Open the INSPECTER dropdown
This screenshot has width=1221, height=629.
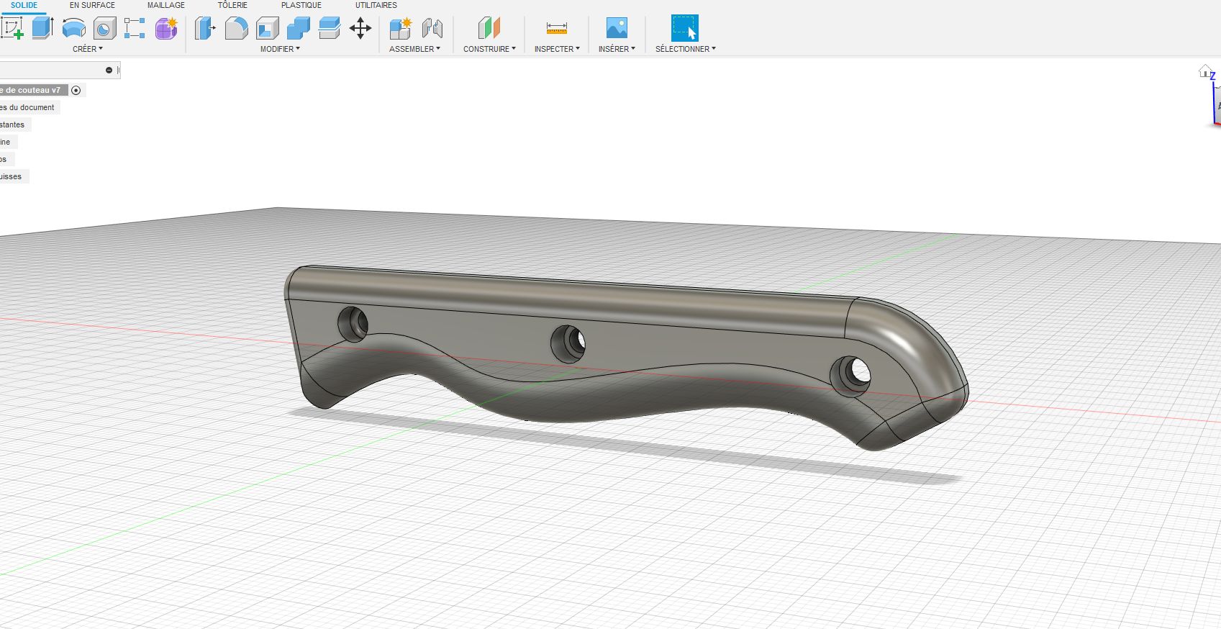coord(557,49)
